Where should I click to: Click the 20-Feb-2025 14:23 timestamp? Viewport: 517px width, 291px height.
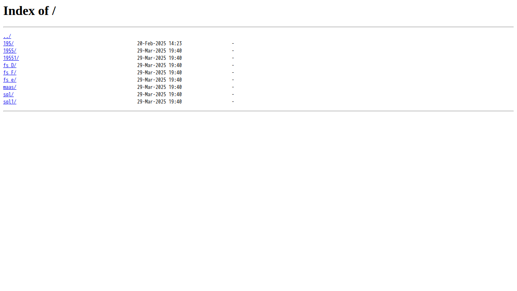[160, 44]
